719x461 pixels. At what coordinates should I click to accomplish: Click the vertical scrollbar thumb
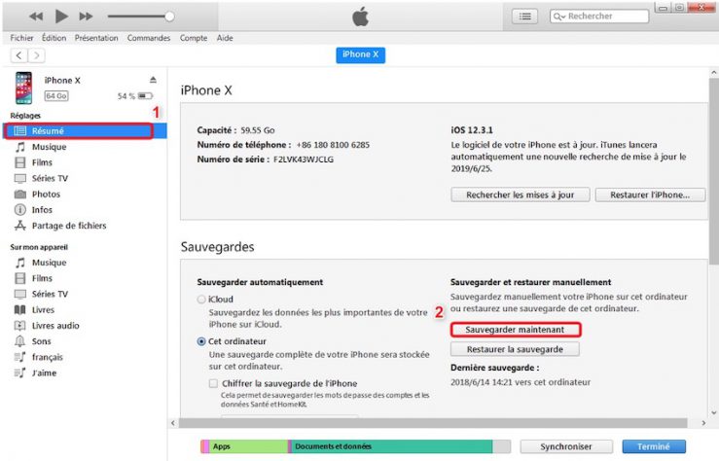(713, 169)
